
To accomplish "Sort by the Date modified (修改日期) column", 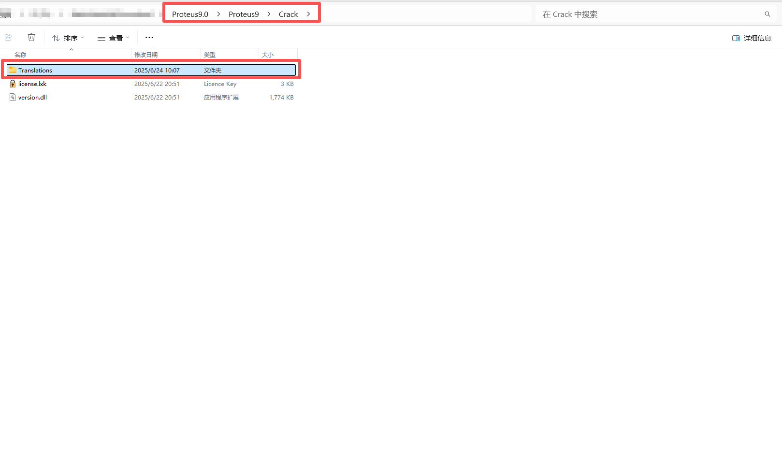I will (x=146, y=55).
